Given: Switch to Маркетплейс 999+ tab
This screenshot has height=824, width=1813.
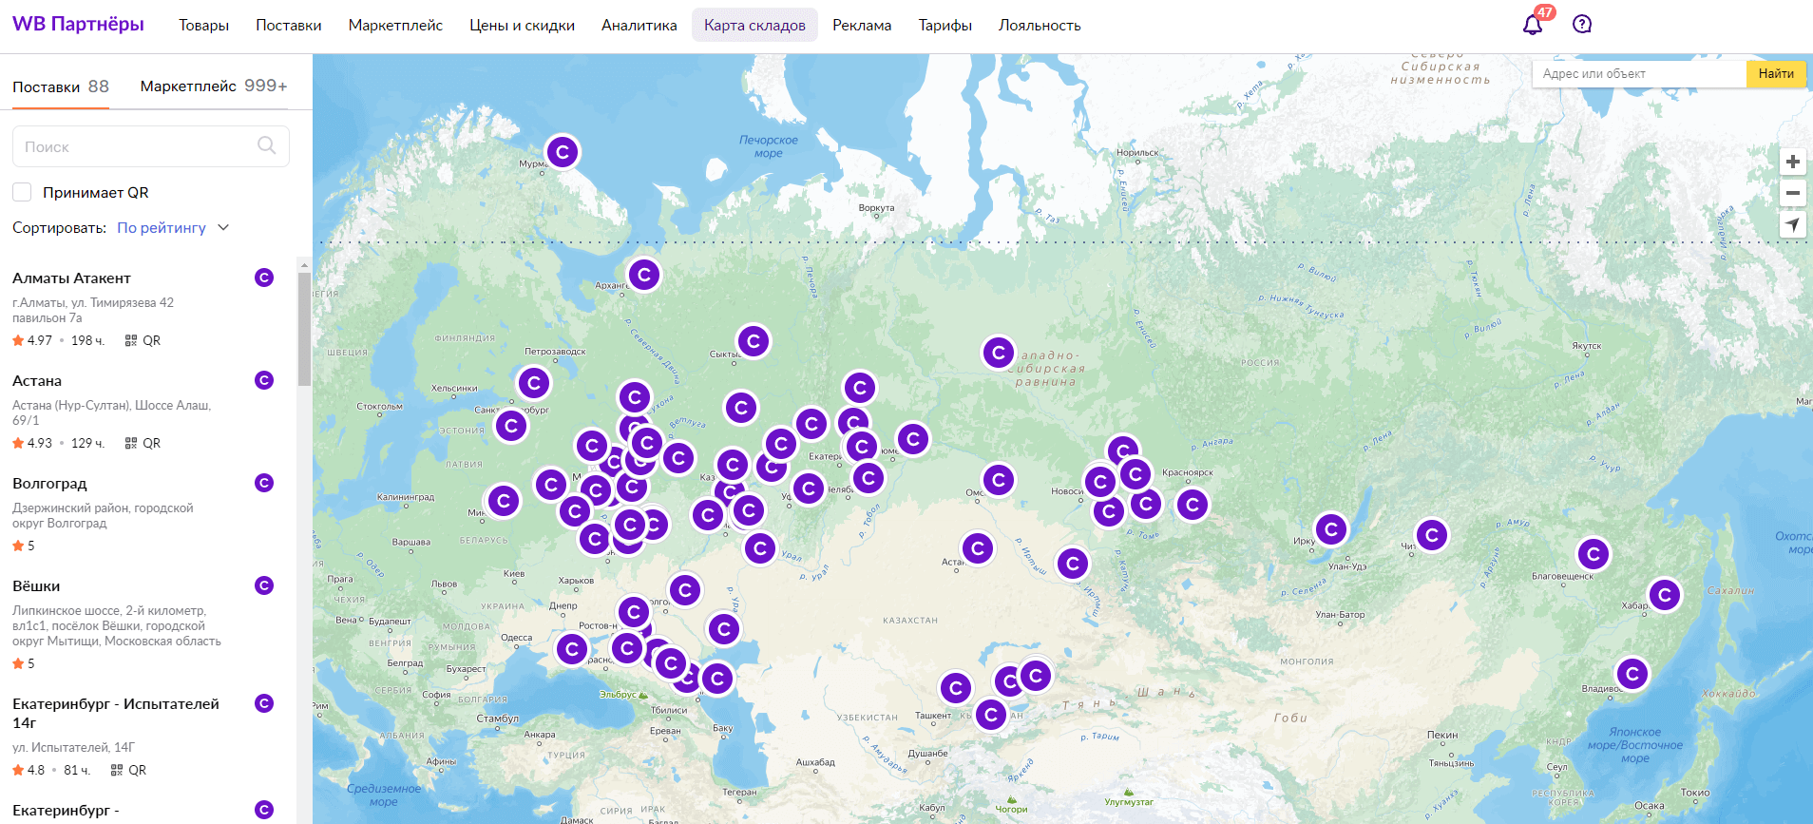Looking at the screenshot, I should coord(214,86).
